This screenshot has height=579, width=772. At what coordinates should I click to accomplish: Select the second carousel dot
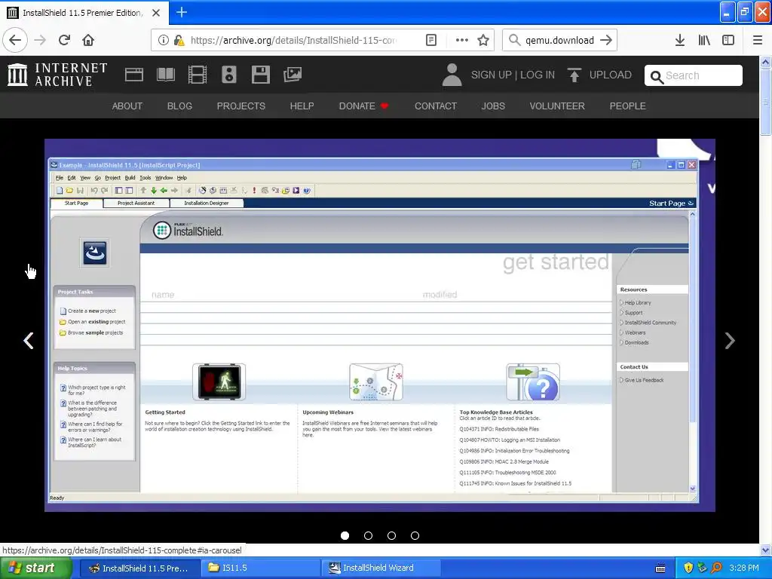[x=368, y=535]
